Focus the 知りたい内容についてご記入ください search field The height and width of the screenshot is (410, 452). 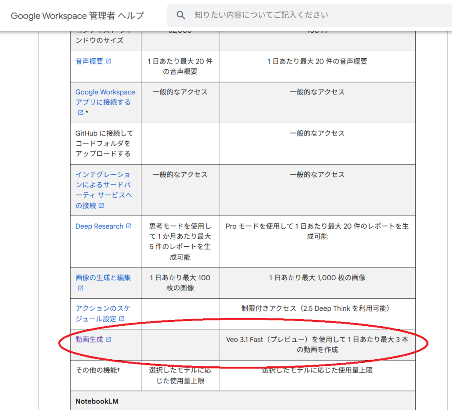pyautogui.click(x=309, y=15)
